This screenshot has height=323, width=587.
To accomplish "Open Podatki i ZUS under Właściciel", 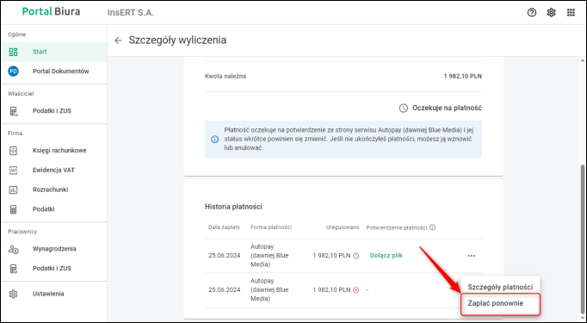I will click(53, 111).
